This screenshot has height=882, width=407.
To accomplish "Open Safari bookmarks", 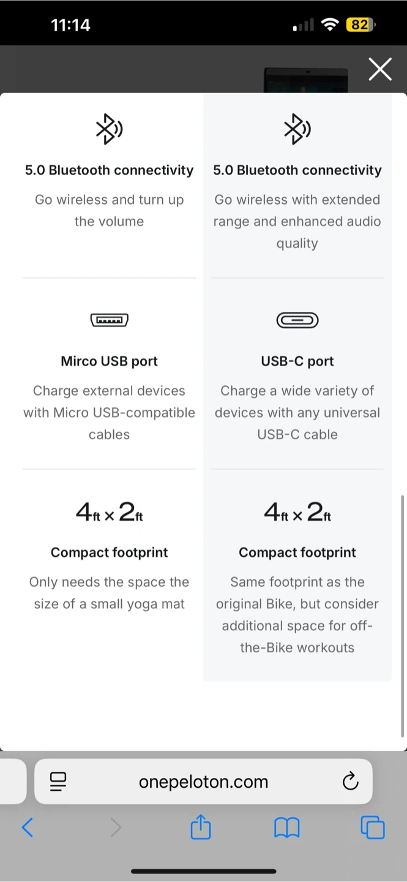I will (x=286, y=828).
